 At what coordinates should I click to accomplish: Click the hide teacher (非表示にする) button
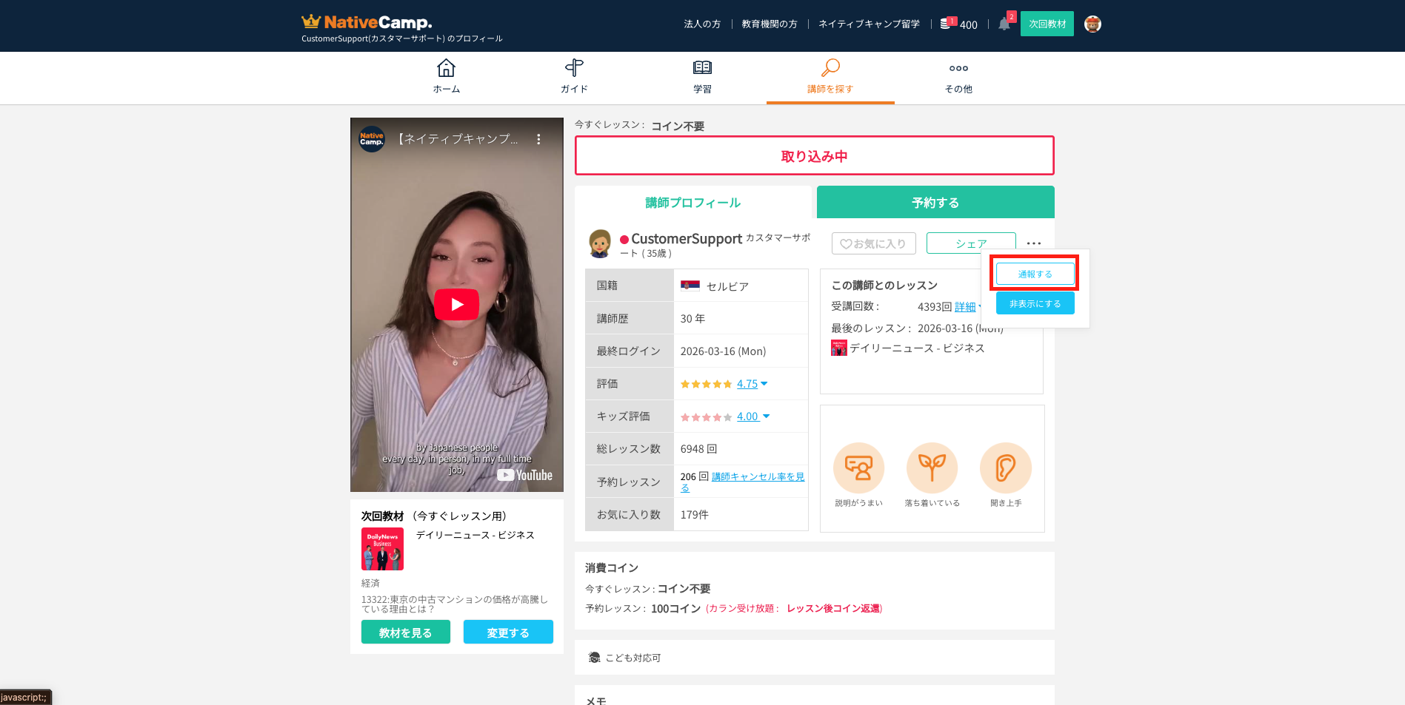pyautogui.click(x=1035, y=303)
